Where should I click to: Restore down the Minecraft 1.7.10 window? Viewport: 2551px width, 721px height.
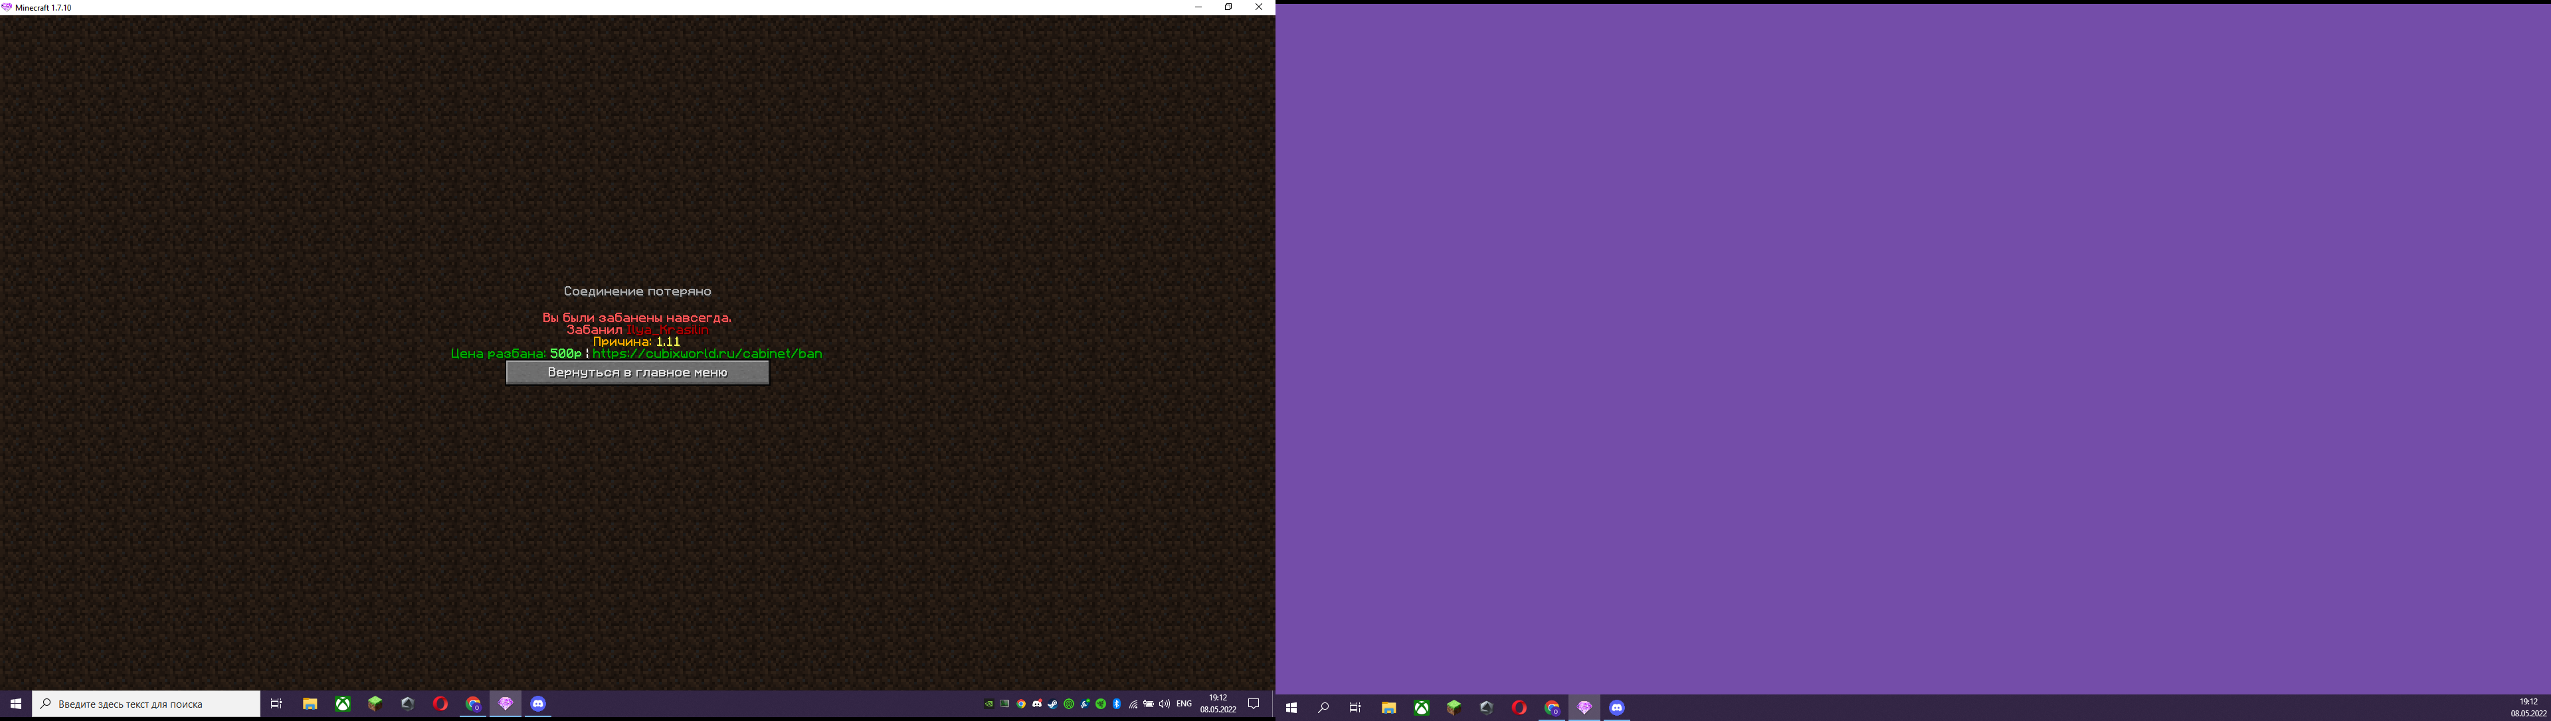coord(1228,7)
